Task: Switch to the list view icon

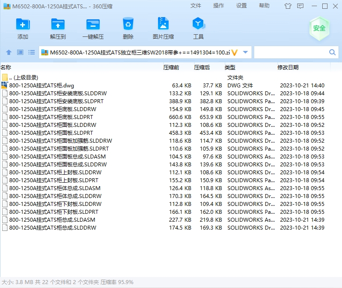Action: (32, 52)
